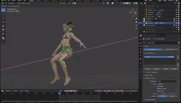This screenshot has width=181, height=103.
Task: Open the Pose Mode dropdown
Action: tap(11, 3)
